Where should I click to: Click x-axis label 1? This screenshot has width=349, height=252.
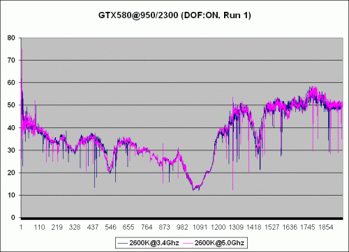[21, 227]
